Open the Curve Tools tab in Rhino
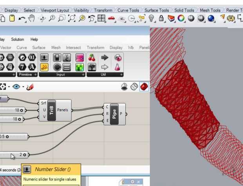243x186 pixels. [x=128, y=10]
